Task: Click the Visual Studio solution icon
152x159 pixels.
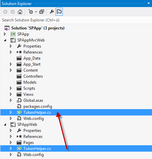Action: [7, 28]
